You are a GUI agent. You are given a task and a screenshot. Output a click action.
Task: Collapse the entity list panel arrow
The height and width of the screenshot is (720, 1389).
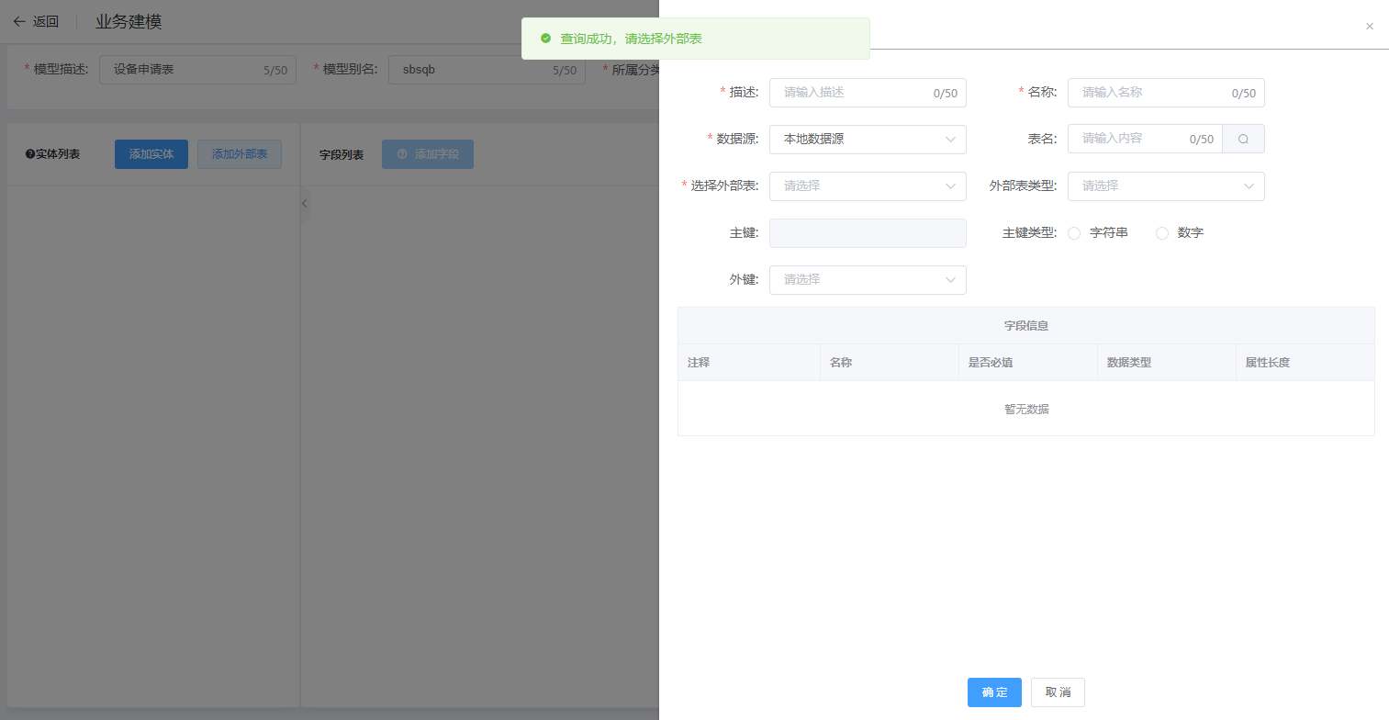coord(305,203)
